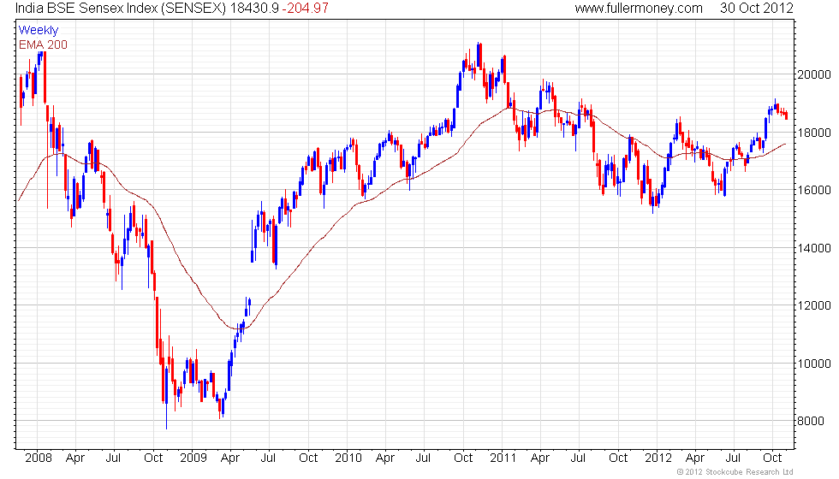Click the 20000 y-axis label
839x479 pixels.
[x=814, y=75]
